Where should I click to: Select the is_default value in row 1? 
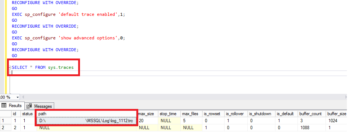coord(286,121)
